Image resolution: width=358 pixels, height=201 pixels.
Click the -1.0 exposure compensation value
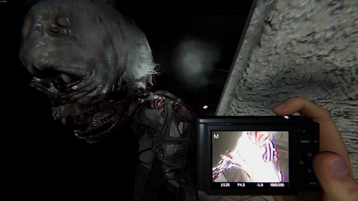[x=260, y=185]
